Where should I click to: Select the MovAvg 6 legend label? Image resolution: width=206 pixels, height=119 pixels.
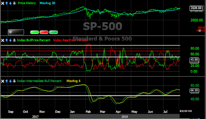(73, 81)
